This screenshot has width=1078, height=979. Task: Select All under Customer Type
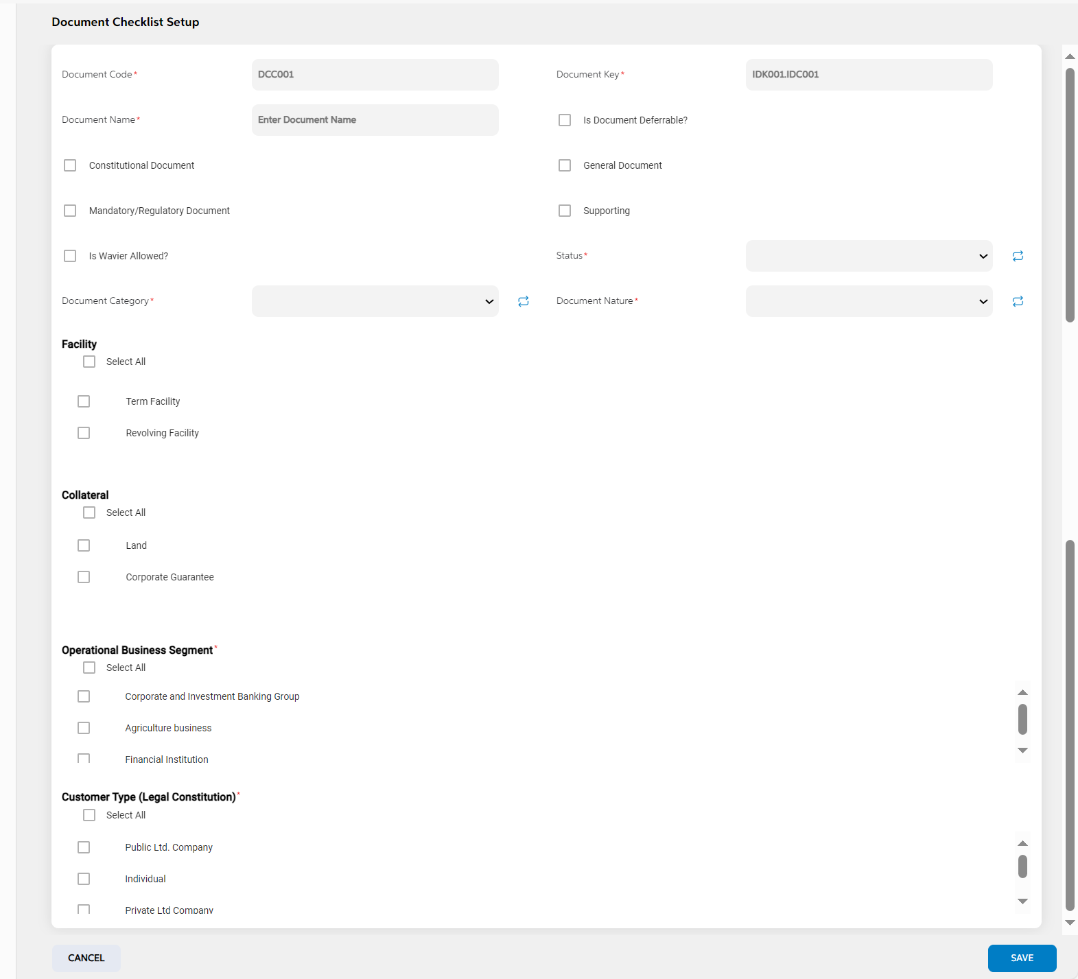pyautogui.click(x=89, y=815)
